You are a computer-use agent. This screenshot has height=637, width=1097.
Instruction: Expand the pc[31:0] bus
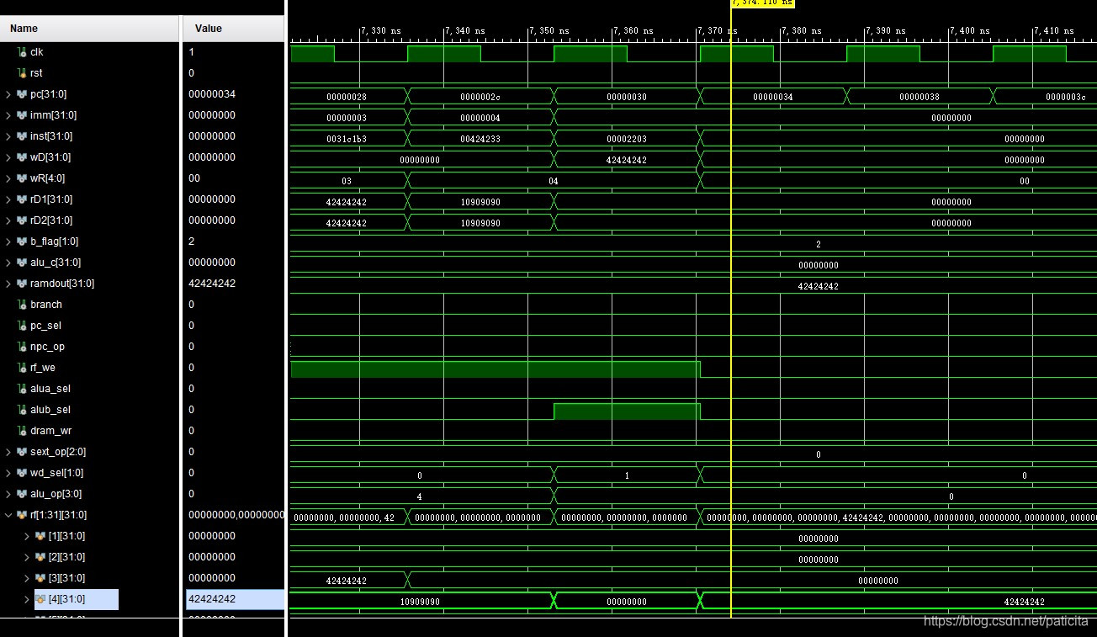8,94
